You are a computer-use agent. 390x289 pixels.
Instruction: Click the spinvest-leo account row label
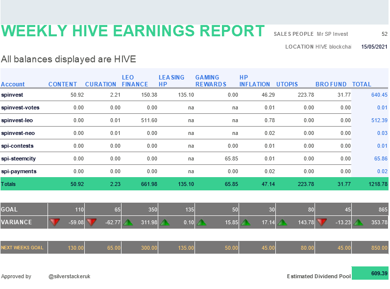click(x=17, y=120)
